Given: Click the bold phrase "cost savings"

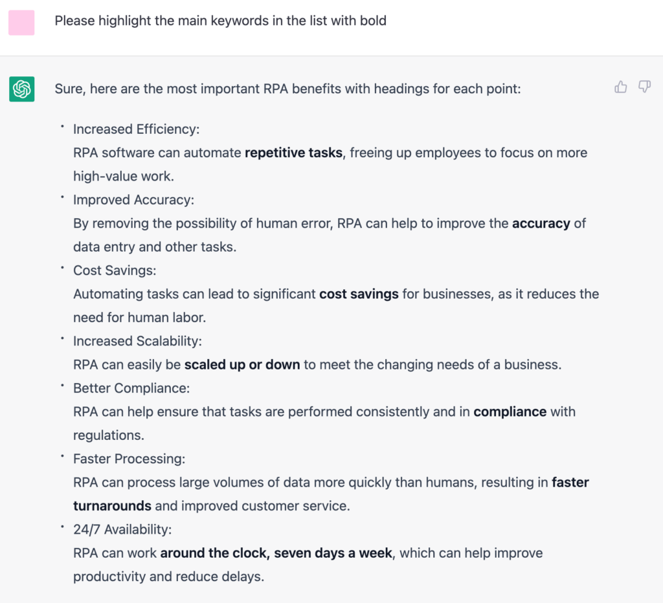Looking at the screenshot, I should [359, 294].
